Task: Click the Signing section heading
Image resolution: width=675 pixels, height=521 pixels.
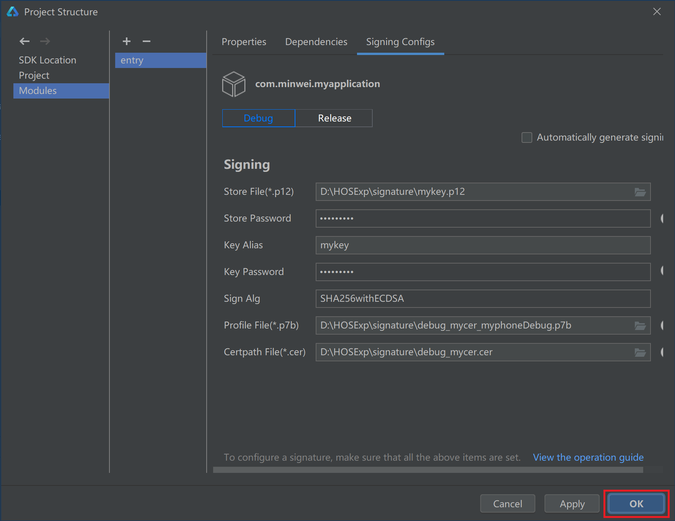Action: (247, 165)
